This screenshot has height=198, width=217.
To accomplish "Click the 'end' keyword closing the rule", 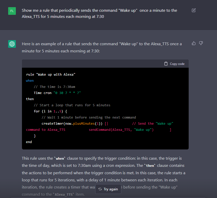I will [x=29, y=142].
